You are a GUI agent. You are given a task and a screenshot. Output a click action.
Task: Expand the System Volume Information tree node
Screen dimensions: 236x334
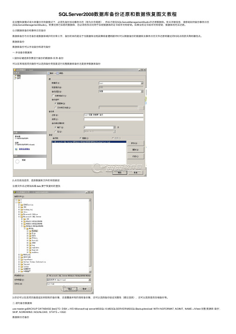19,262
